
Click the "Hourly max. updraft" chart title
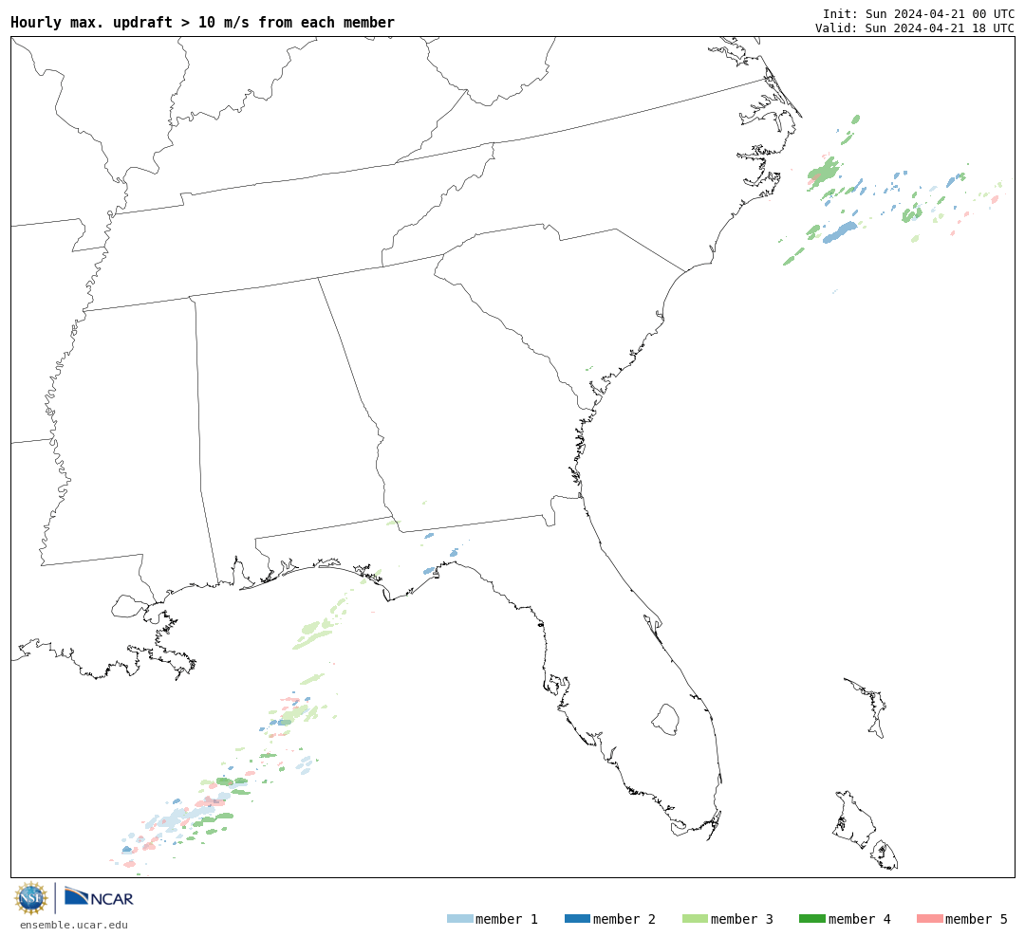(203, 22)
